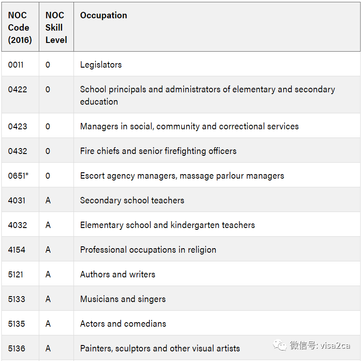Click NOC code 5136
Viewport: 362px width, 361px height.
point(16,349)
